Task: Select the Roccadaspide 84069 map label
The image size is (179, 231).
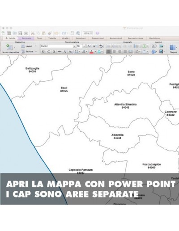Action: pyautogui.click(x=152, y=166)
